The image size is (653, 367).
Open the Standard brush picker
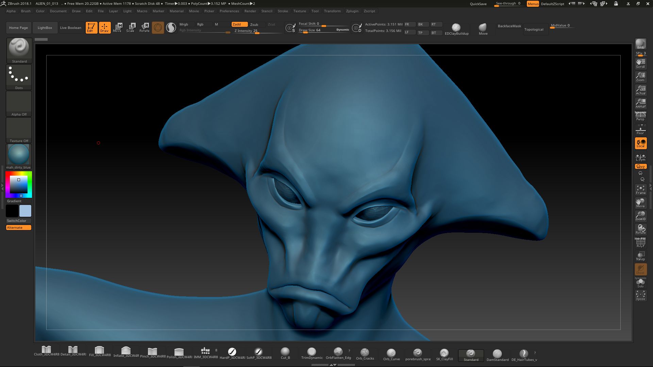tap(19, 50)
